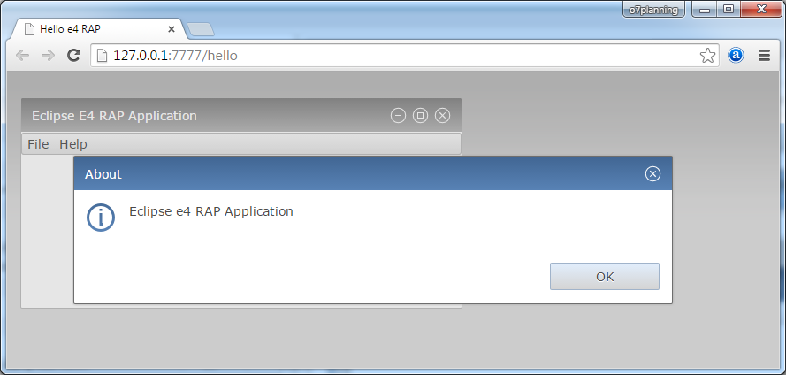This screenshot has width=786, height=375.
Task: Bookmark this page with the star icon
Action: tap(707, 55)
